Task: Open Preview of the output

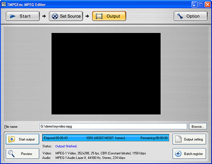Action: [x=22, y=154]
